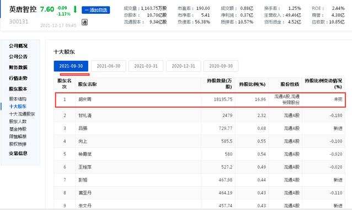The image size is (352, 210).
Task: Click the current price 7.60
Action: (x=47, y=9)
